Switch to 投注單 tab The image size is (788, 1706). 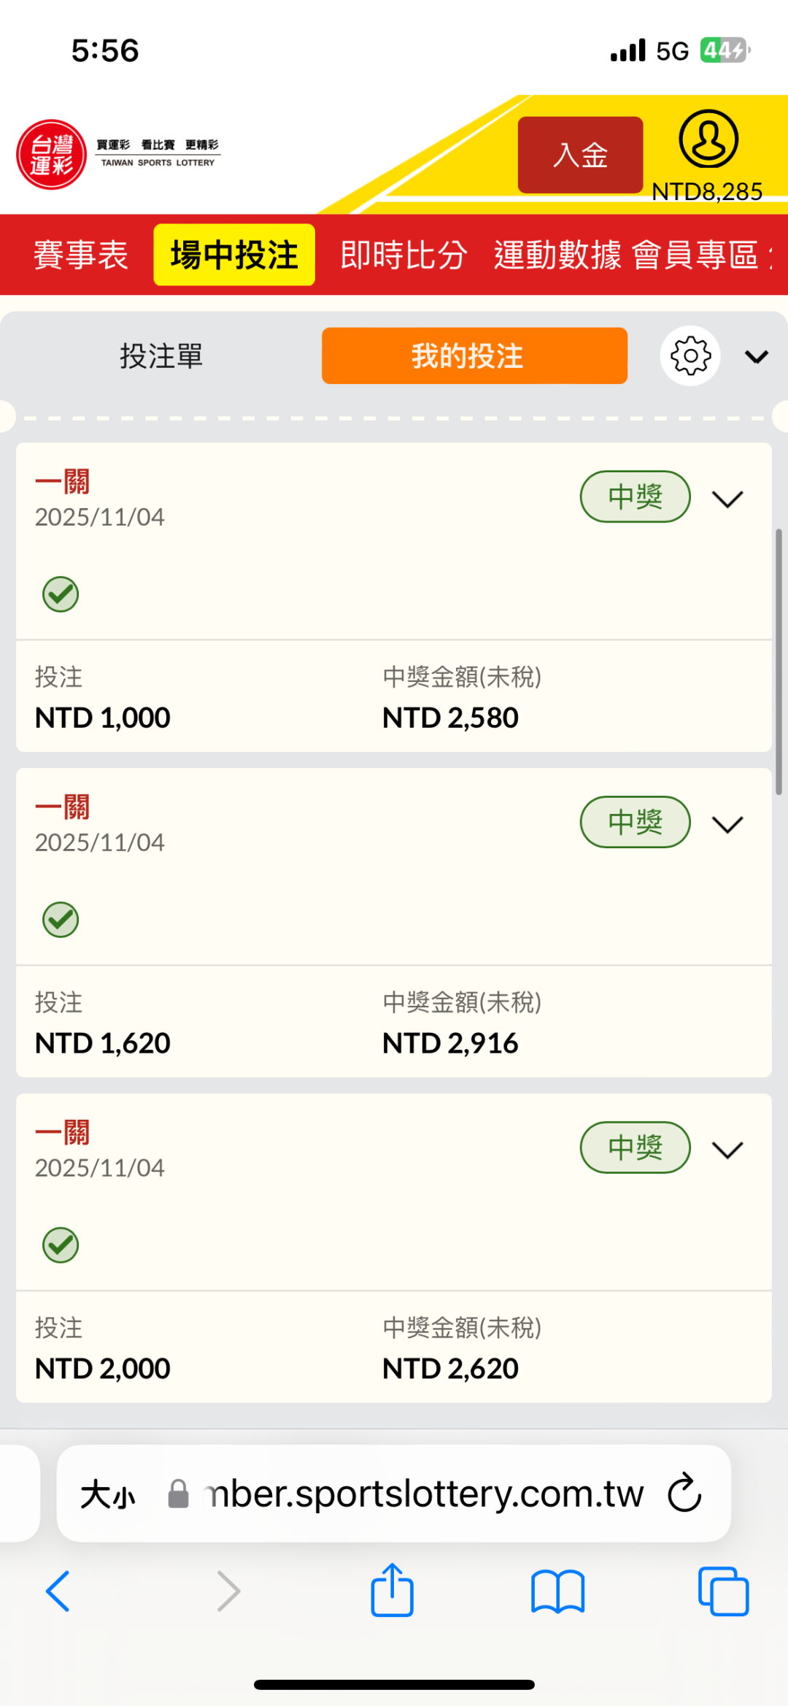click(x=161, y=356)
